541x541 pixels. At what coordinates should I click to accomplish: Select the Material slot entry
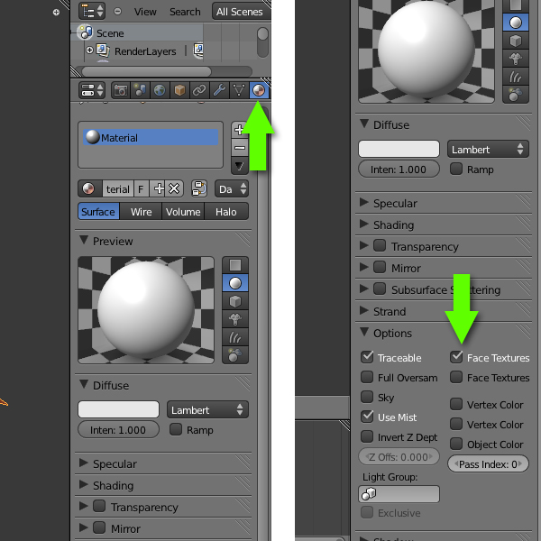click(151, 137)
